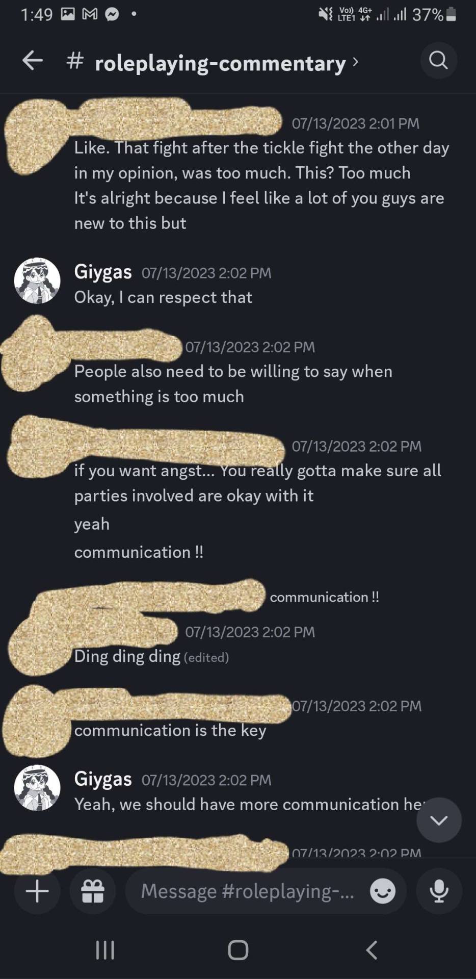Open Giygas avatar on "Okay, I can respect that"

37,280
